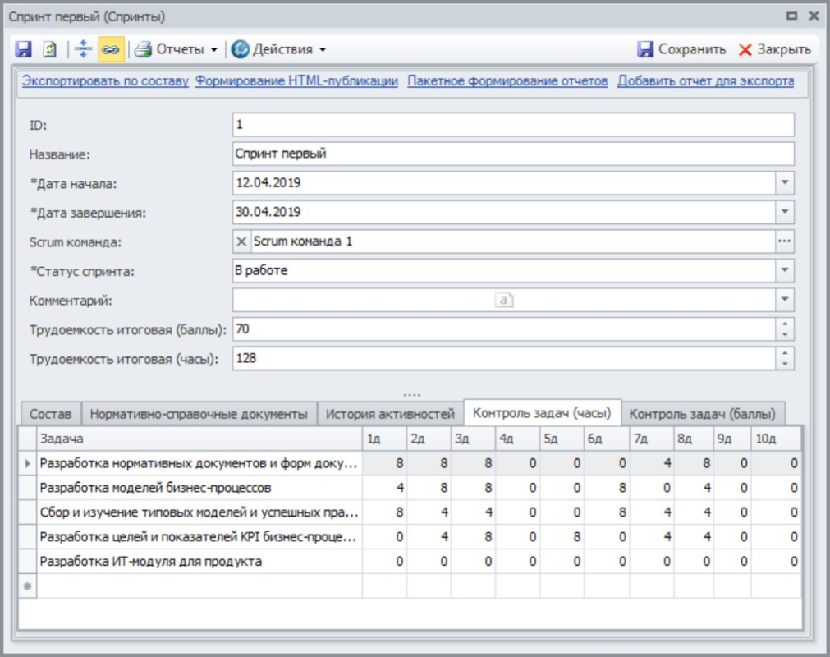This screenshot has width=830, height=657.
Task: Click the Сохранить button
Action: click(x=681, y=49)
